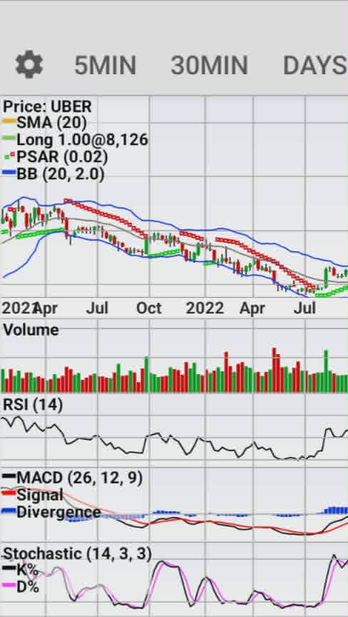Click the 'Price: UBER' chart title
The image size is (348, 617).
click(47, 106)
